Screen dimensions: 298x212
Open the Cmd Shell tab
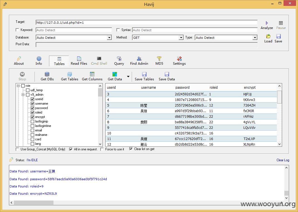99,61
